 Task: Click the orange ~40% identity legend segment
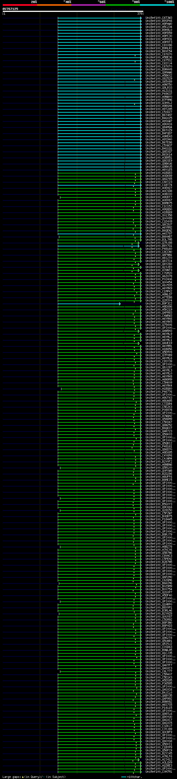(x=54, y=5)
